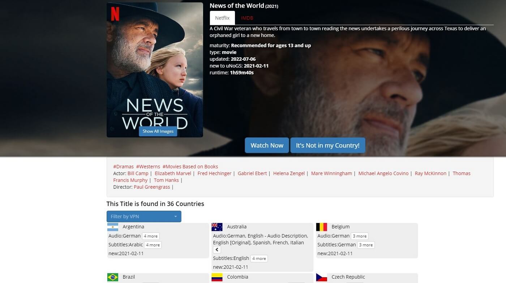This screenshot has width=506, height=283.
Task: Click the Australia country name
Action: coord(237,227)
